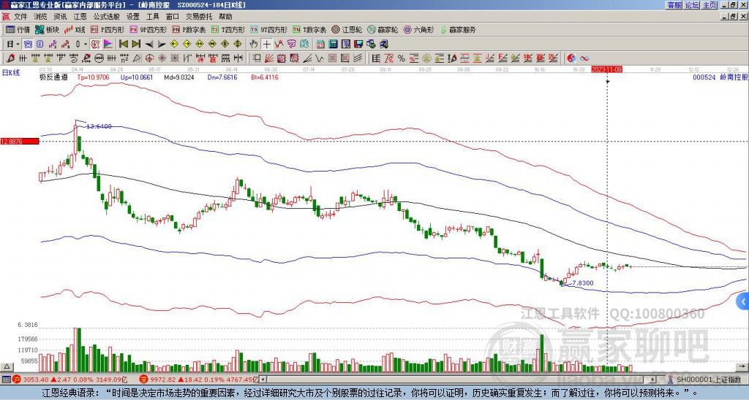Toggle the crosshair cursor tool

pos(266,44)
